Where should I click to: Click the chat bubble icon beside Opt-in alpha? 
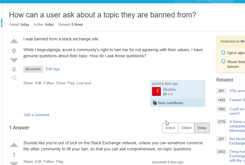pyautogui.click(x=223, y=53)
